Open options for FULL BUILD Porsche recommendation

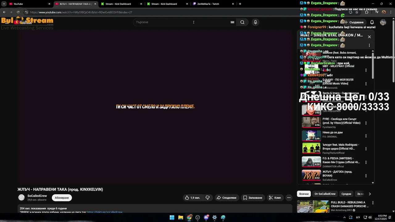coord(373,203)
